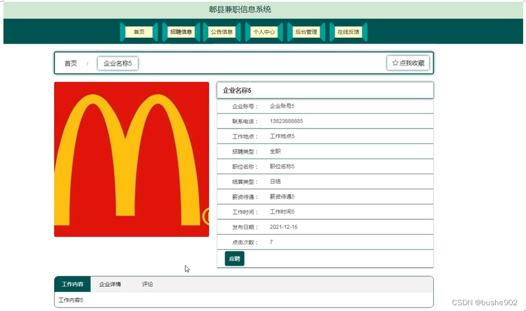The width and height of the screenshot is (526, 311).
Task: Open 在线反馈 navigation item
Action: click(348, 32)
